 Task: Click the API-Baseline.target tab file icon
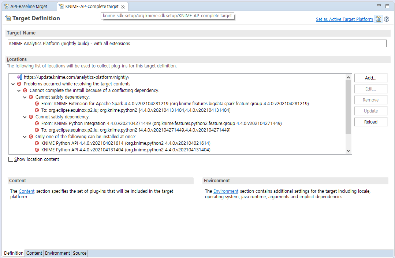click(7, 7)
